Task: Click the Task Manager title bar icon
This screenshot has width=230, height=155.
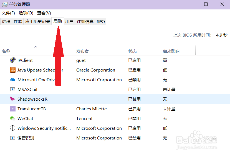Action: (x=5, y=4)
